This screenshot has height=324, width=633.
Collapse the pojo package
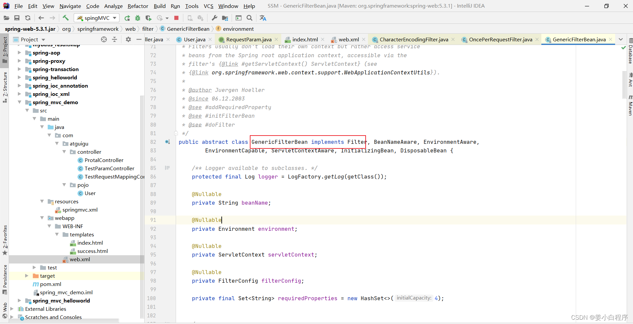(64, 185)
